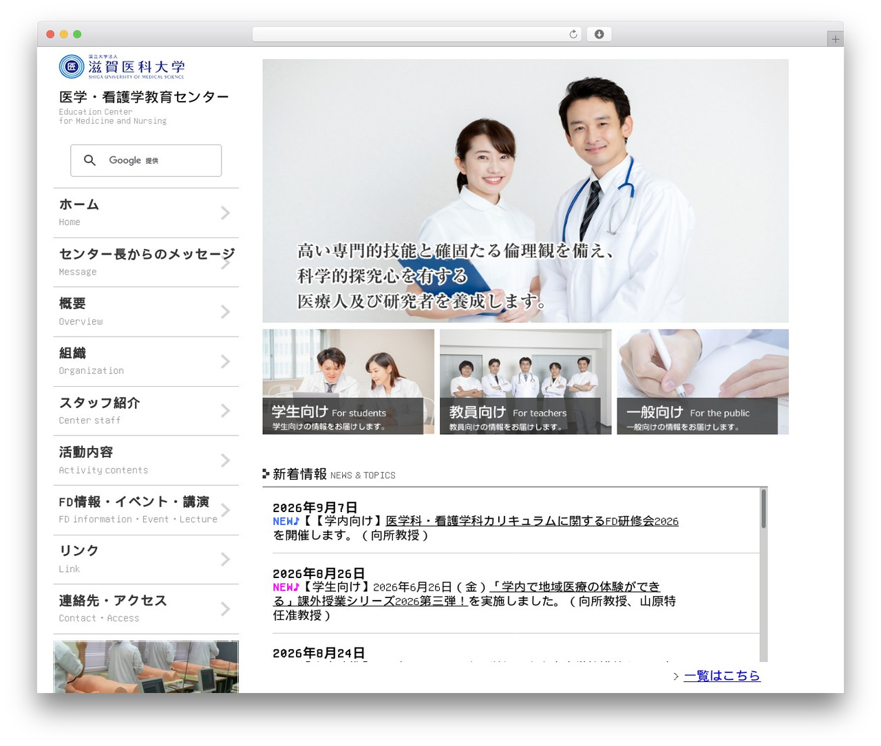Click the chevron arrow in the センター長からのメッセージ row
881x746 pixels.
pos(225,263)
